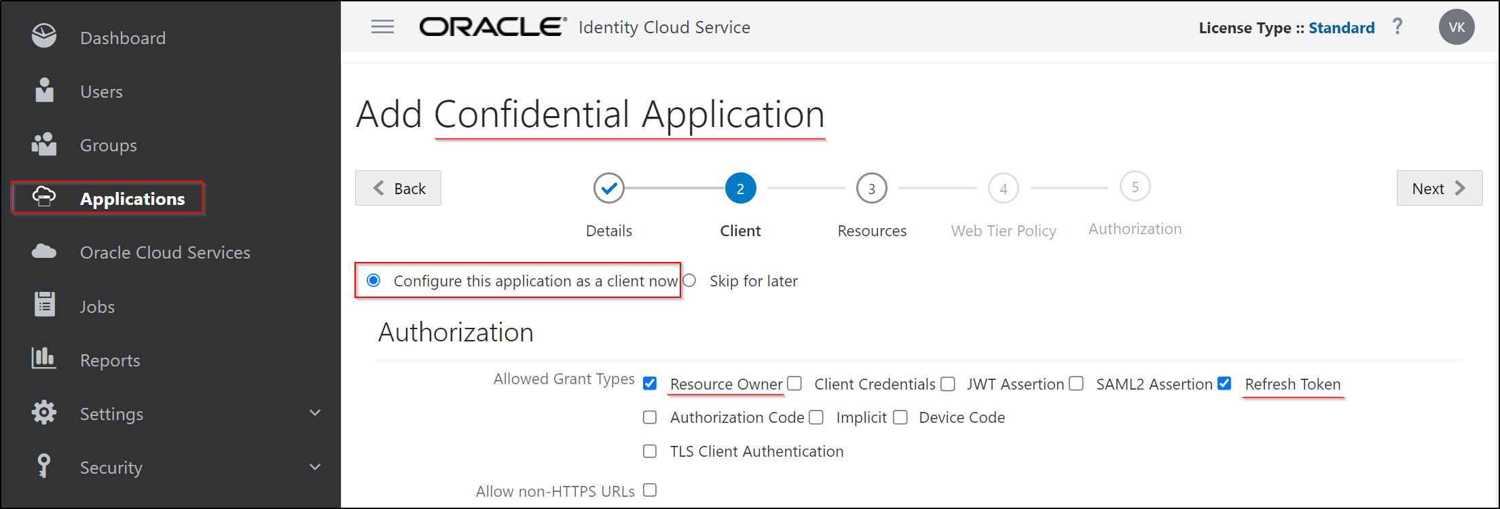Click the Groups people icon
1500x509 pixels.
[x=44, y=144]
